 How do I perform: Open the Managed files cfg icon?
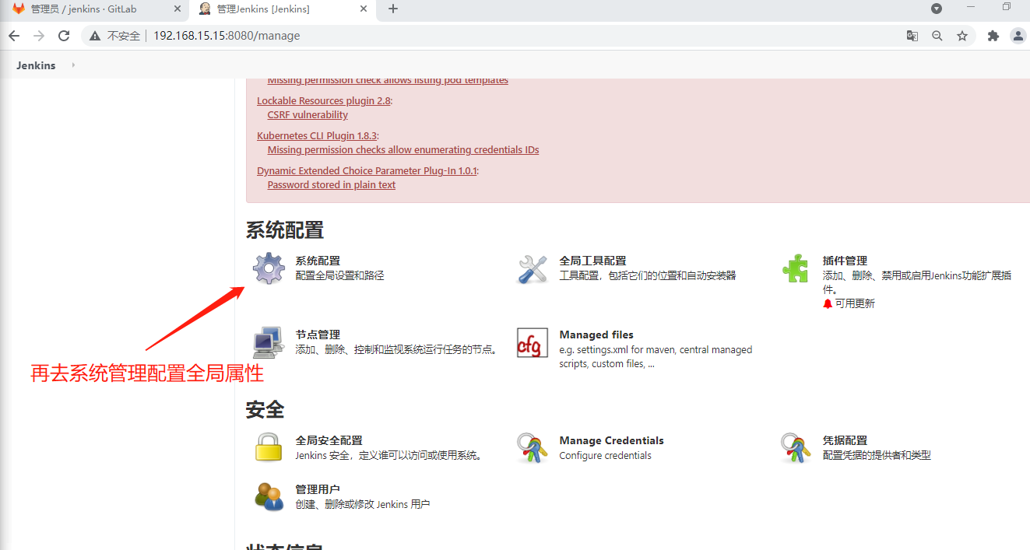click(533, 343)
